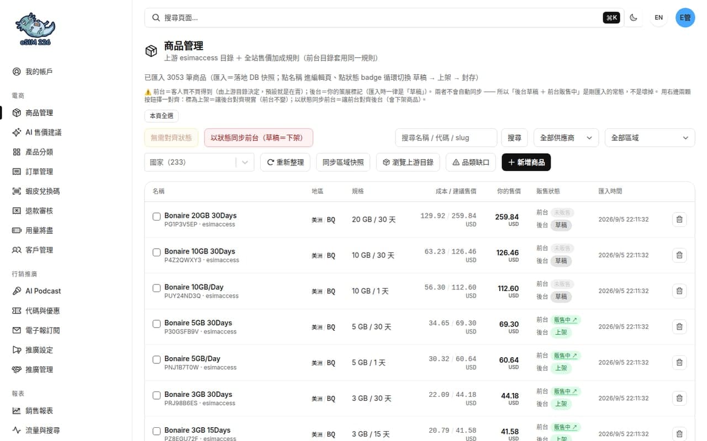
Task: Check the Bonaire 10GB/Day checkbox
Action: coord(156,288)
